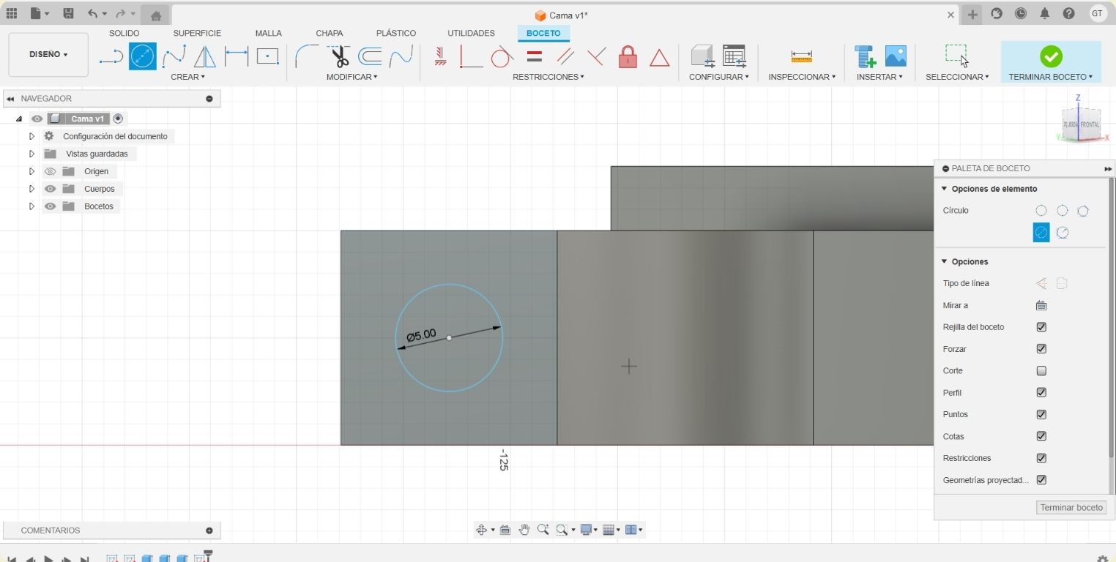Toggle the Puntos checkbox
The height and width of the screenshot is (562, 1116).
pyautogui.click(x=1041, y=414)
